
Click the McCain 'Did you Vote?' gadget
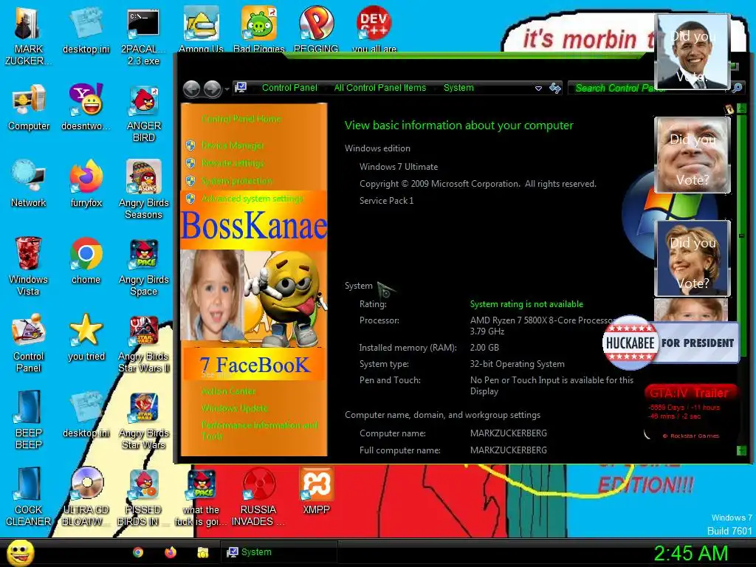(693, 155)
